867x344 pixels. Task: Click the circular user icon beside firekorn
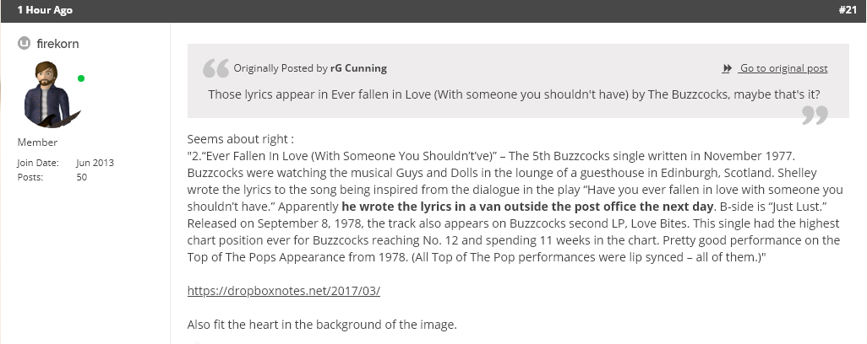click(24, 43)
